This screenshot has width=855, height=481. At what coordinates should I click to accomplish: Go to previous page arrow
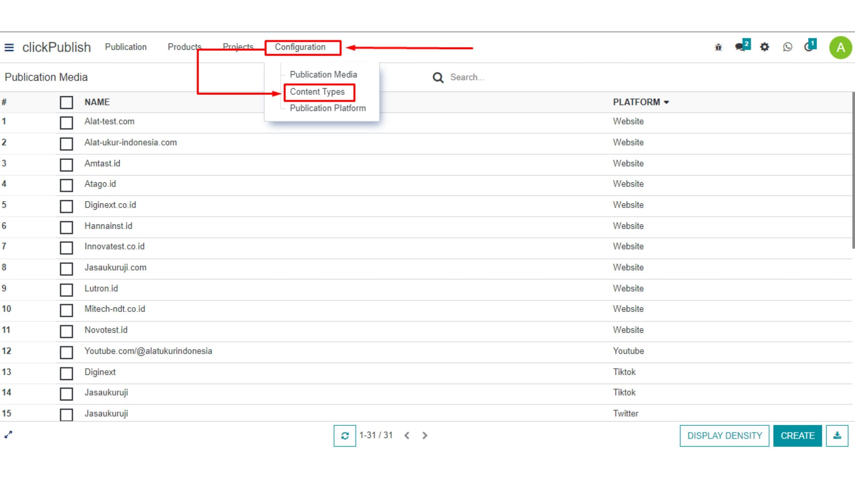pos(407,436)
